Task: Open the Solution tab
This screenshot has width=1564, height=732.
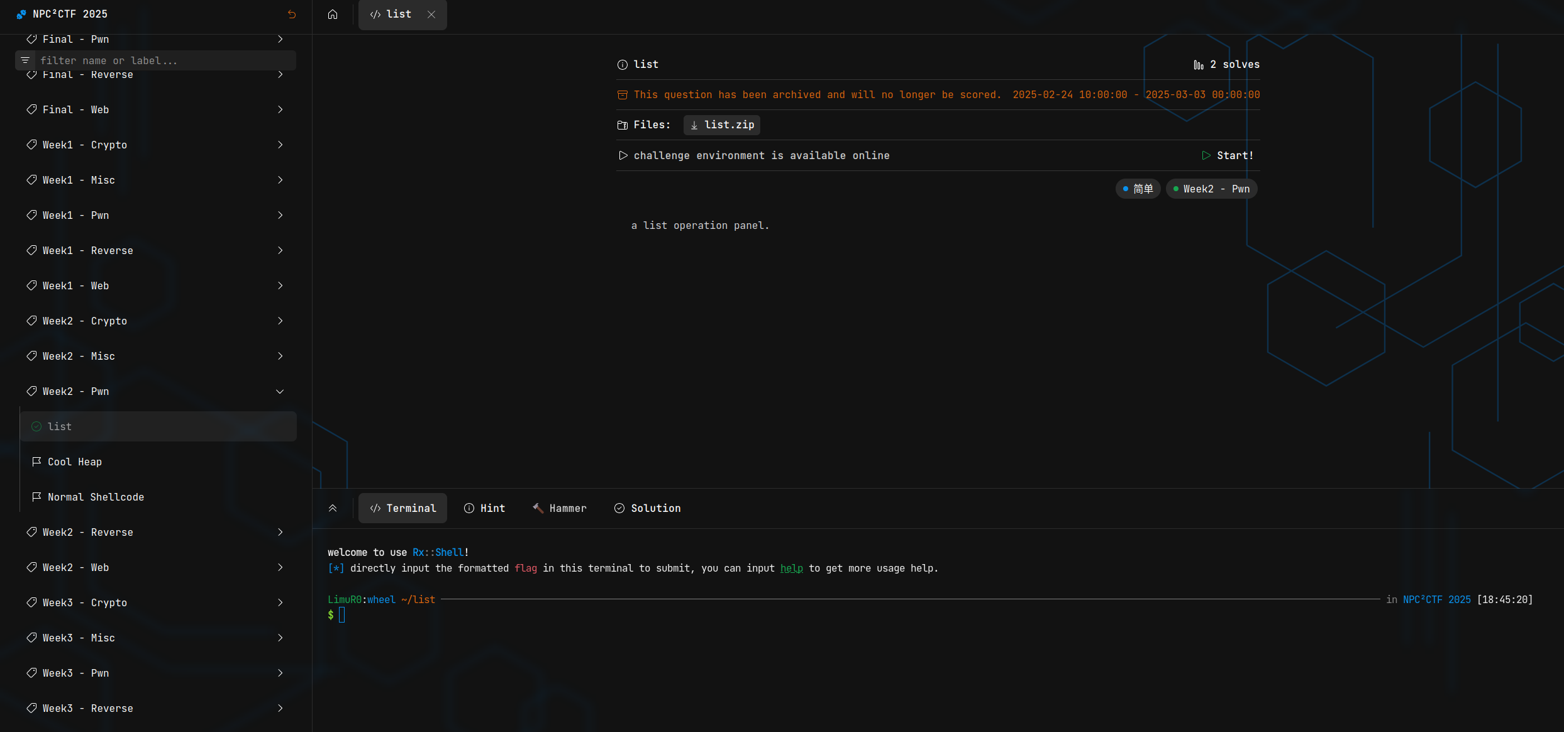Action: click(x=647, y=508)
